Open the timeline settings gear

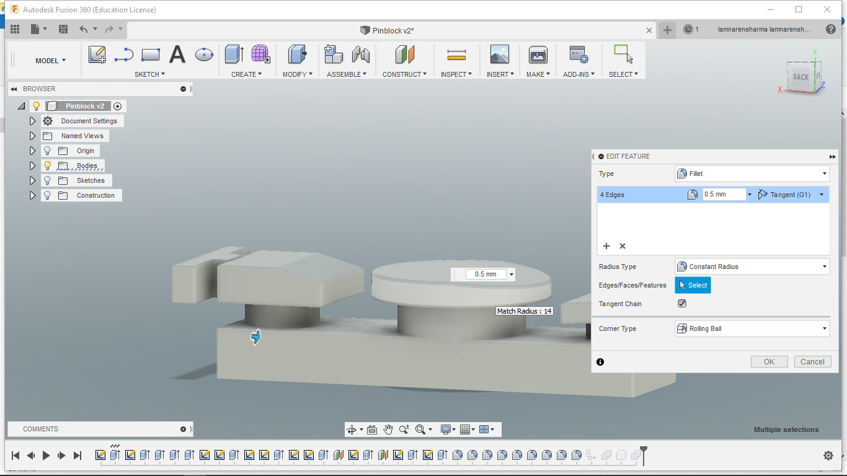[828, 456]
